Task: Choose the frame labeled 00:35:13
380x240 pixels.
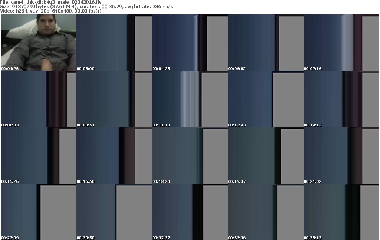Action: pos(341,212)
